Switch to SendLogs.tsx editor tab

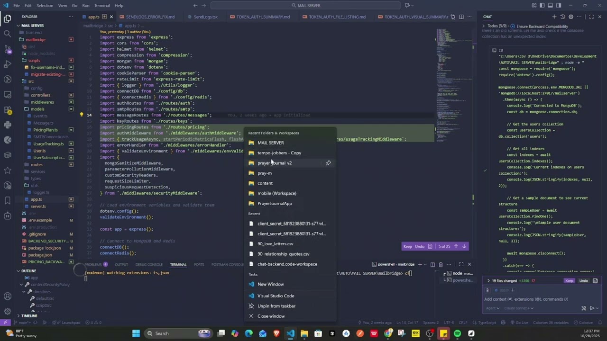[x=205, y=17]
